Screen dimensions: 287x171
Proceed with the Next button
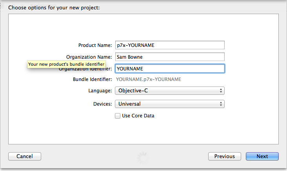[262, 156]
